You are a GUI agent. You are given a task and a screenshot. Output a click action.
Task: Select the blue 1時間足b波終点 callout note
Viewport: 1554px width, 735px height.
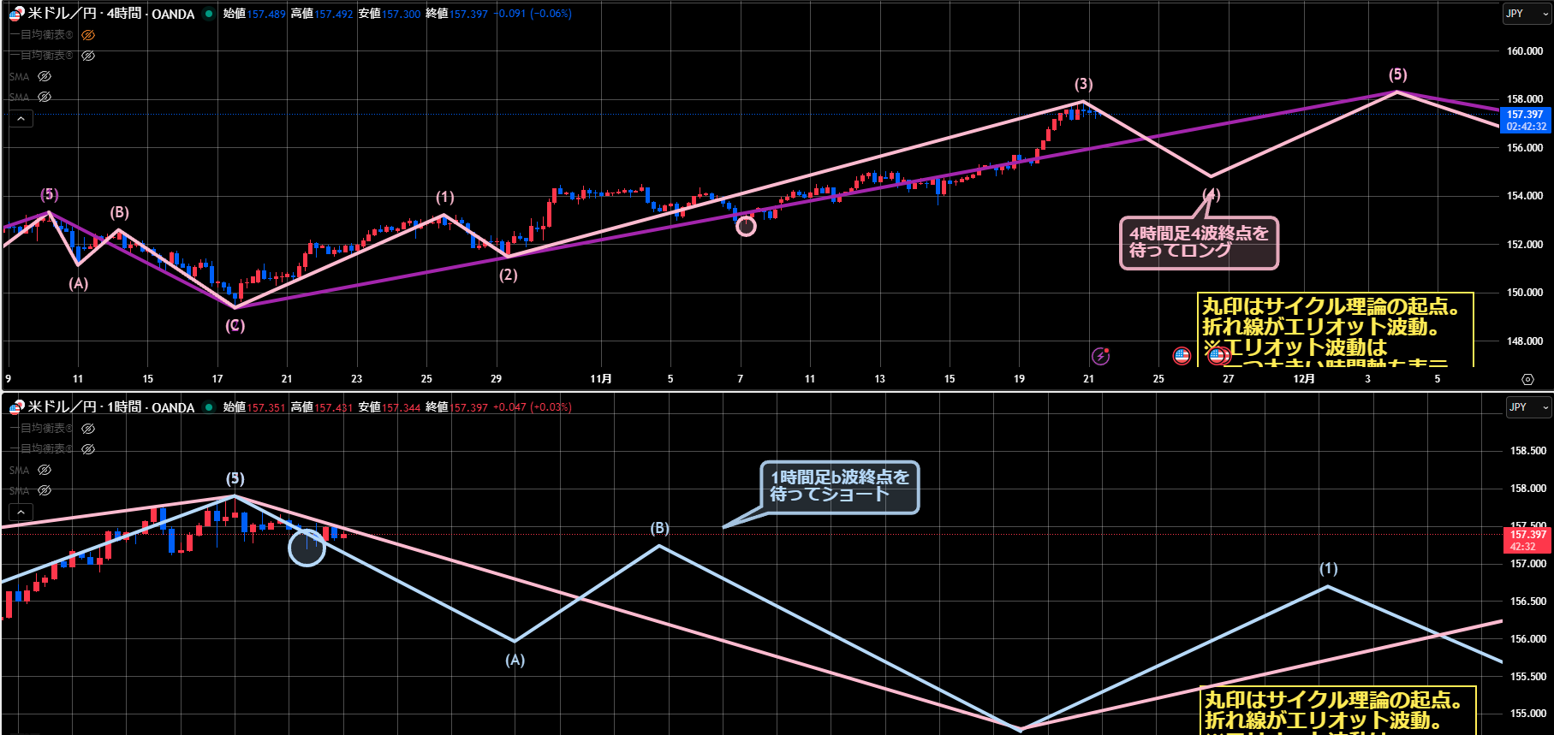pyautogui.click(x=839, y=487)
